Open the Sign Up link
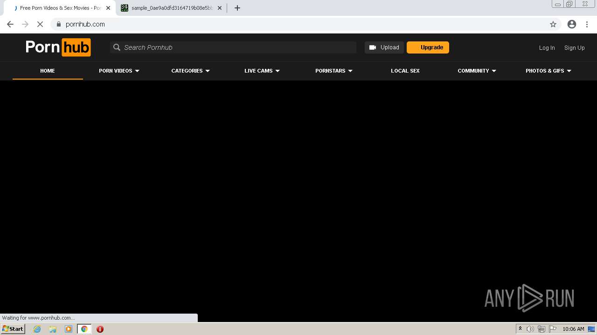 (574, 47)
